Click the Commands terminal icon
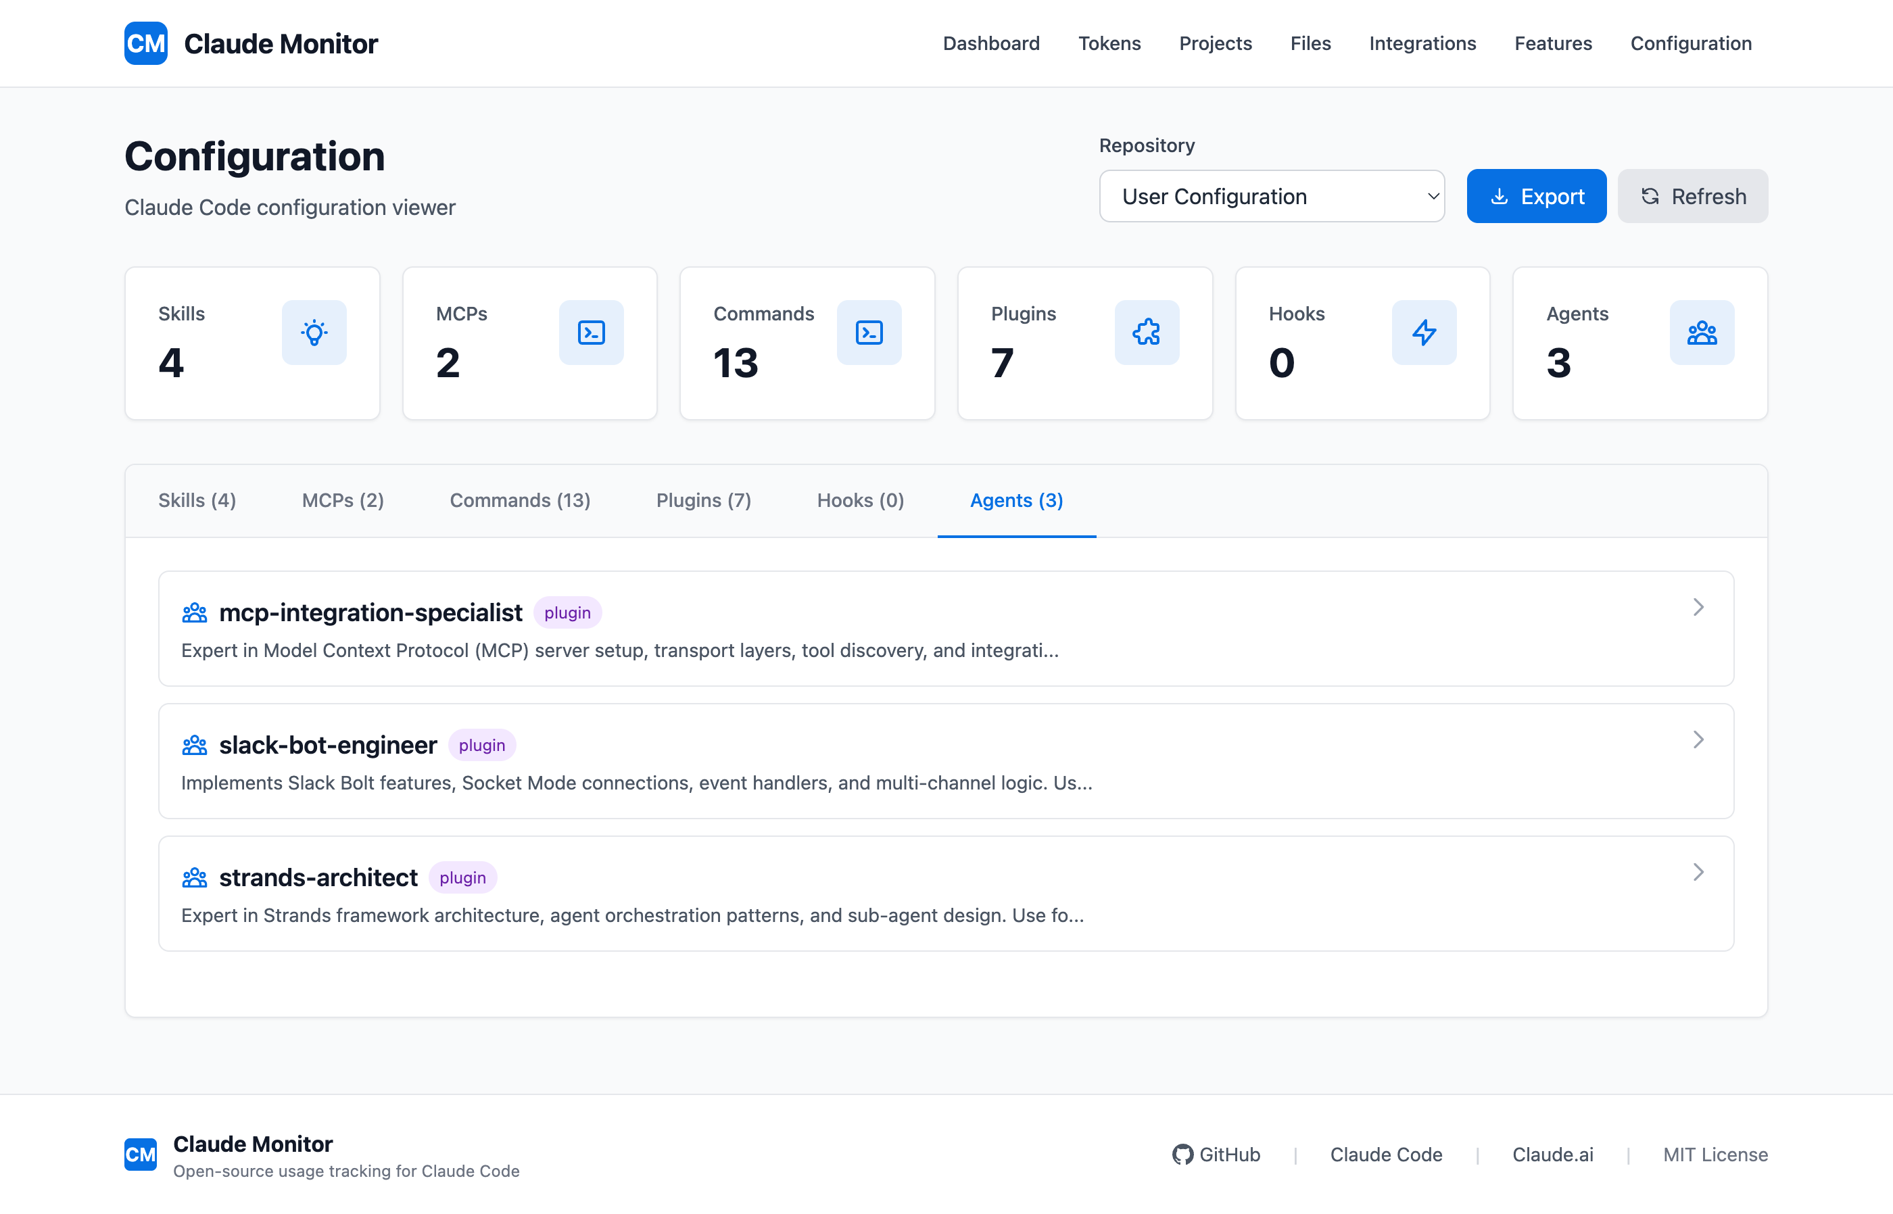The image size is (1893, 1214). click(869, 332)
